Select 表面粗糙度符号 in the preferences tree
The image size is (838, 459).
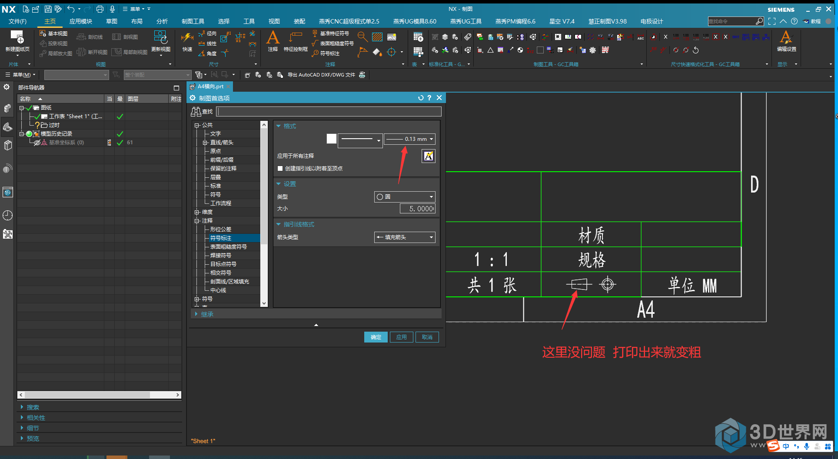pyautogui.click(x=229, y=247)
